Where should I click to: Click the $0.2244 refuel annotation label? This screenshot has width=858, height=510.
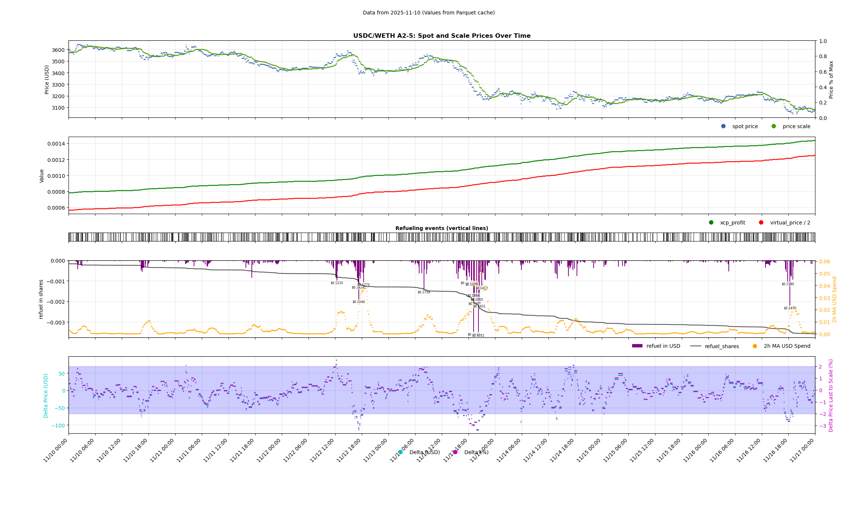(x=358, y=302)
